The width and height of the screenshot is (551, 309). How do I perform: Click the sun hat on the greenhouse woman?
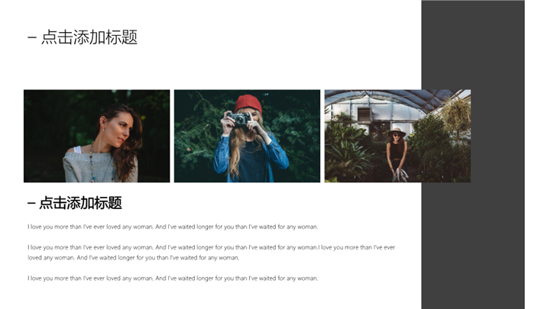pyautogui.click(x=397, y=132)
